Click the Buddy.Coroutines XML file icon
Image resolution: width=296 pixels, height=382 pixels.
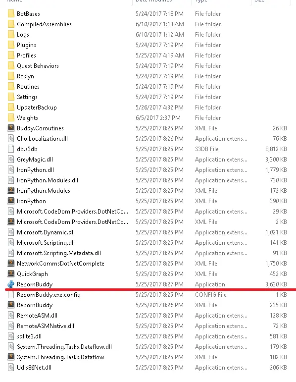pyautogui.click(x=11, y=128)
